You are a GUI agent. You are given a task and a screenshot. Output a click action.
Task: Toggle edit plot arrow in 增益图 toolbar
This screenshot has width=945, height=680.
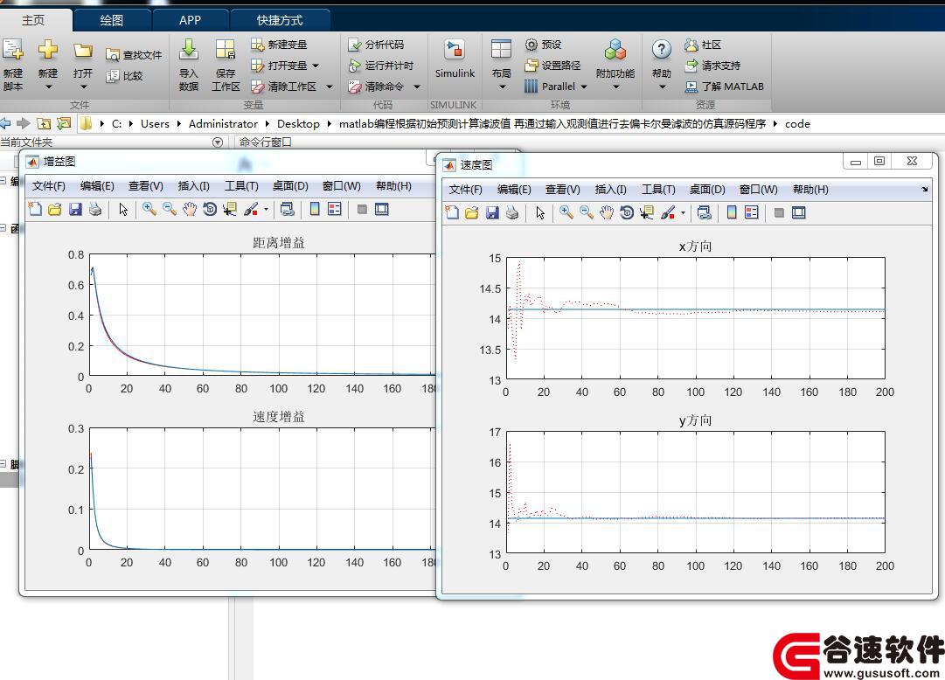click(123, 209)
